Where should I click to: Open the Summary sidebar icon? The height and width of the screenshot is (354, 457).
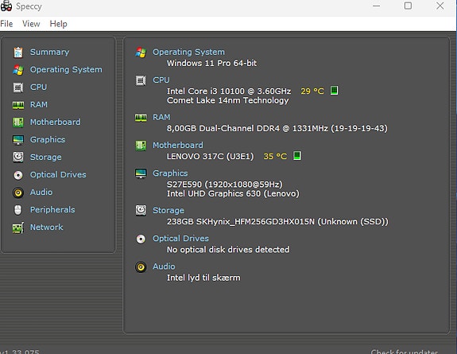[x=18, y=53]
